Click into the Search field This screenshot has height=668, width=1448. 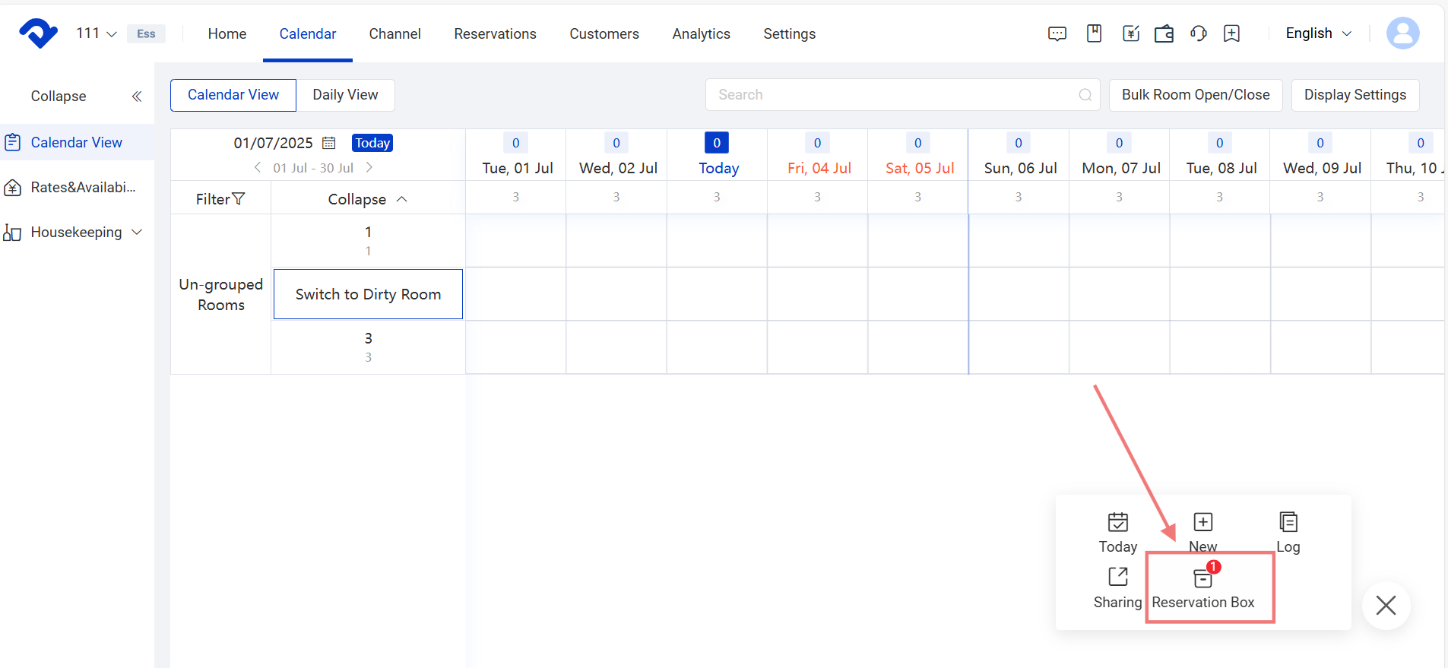893,95
